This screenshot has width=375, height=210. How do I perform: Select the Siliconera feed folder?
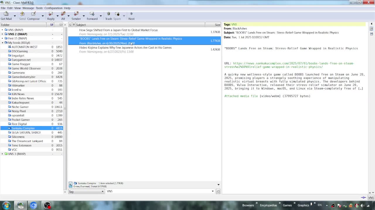click(x=18, y=137)
